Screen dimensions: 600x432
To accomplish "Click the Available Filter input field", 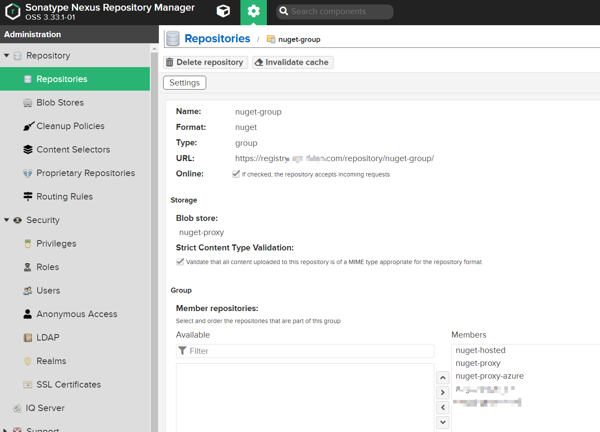I will [x=305, y=351].
